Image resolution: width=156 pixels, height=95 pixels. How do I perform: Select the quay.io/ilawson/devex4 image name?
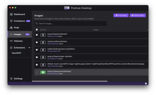pyautogui.click(x=57, y=34)
